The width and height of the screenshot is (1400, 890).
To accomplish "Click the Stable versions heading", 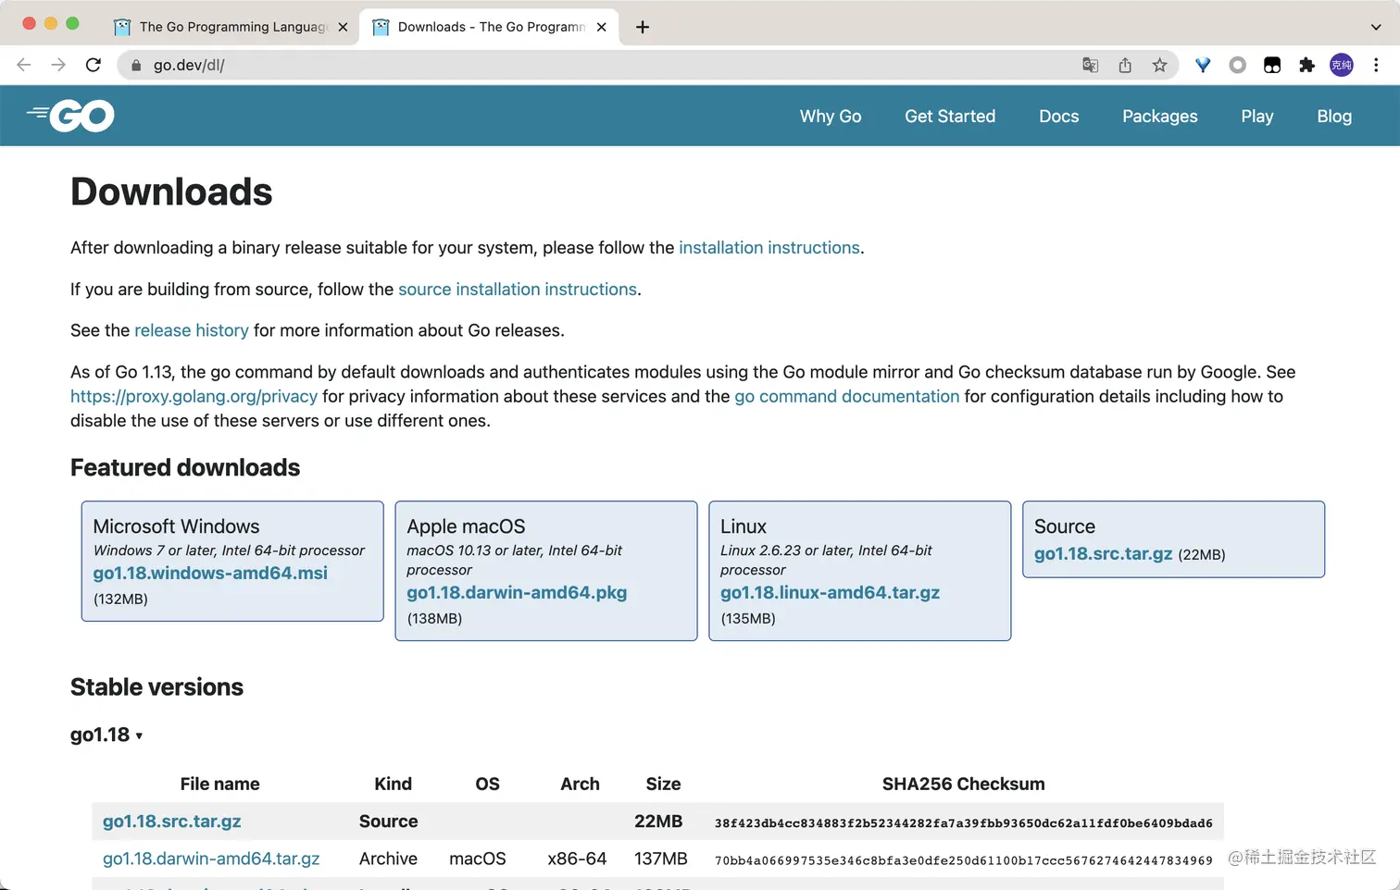I will tap(156, 687).
